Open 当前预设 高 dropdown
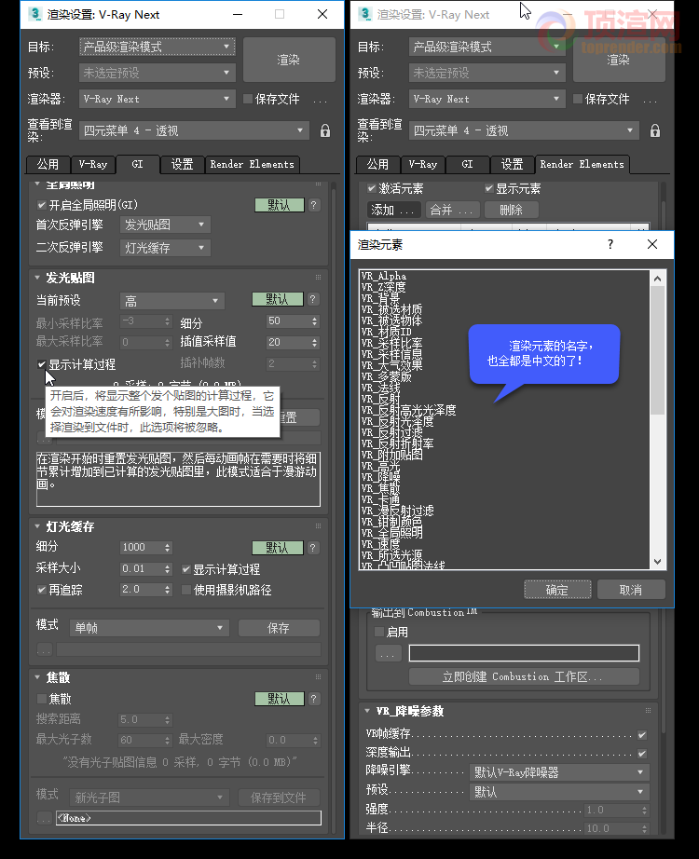This screenshot has height=859, width=699. pos(172,301)
